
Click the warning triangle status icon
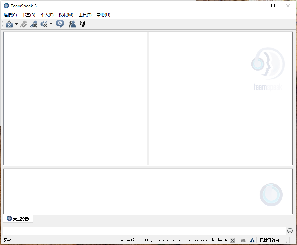pos(252,240)
